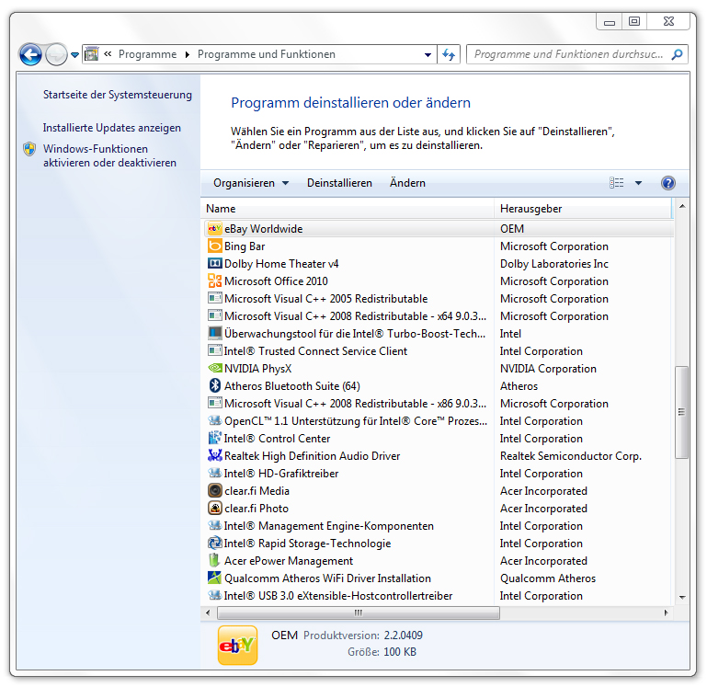Click the Microsoft Office 2010 icon
Viewport: 707px width, 687px height.
pos(214,281)
